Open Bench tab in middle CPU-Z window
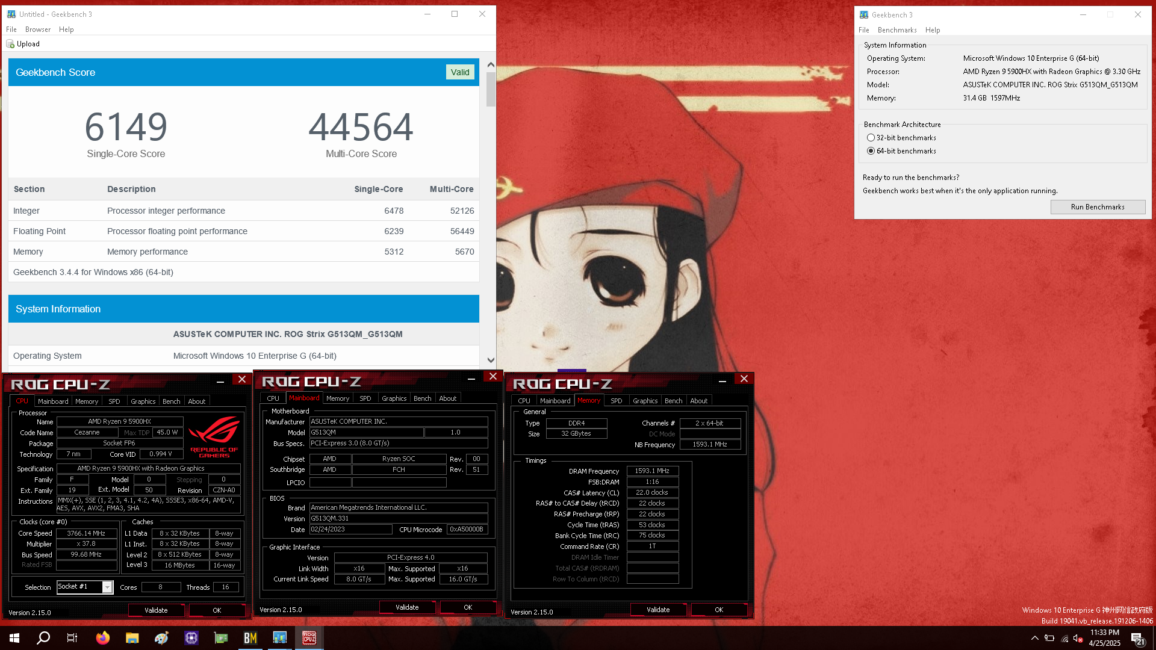 (423, 398)
